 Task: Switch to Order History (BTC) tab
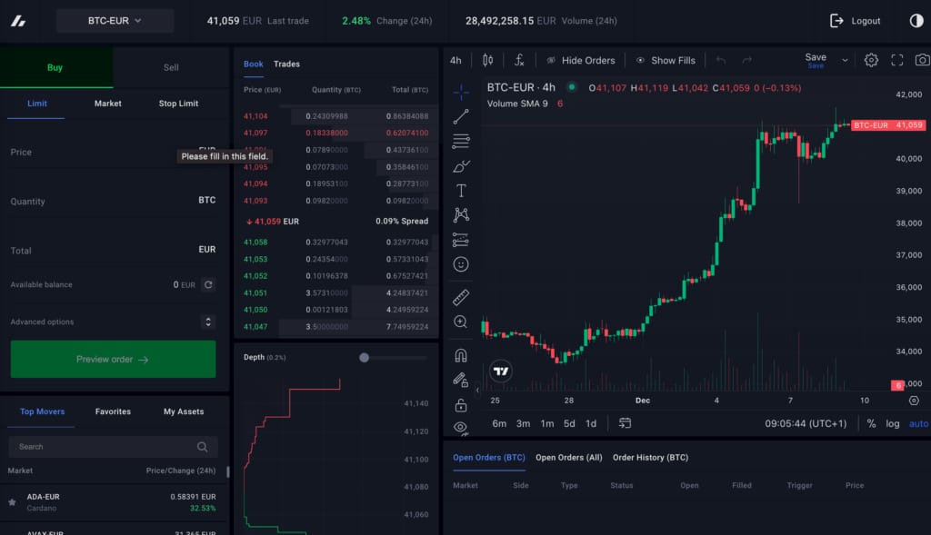coord(650,457)
